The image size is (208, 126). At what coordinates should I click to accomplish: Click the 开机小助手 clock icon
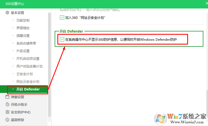tap(7, 104)
